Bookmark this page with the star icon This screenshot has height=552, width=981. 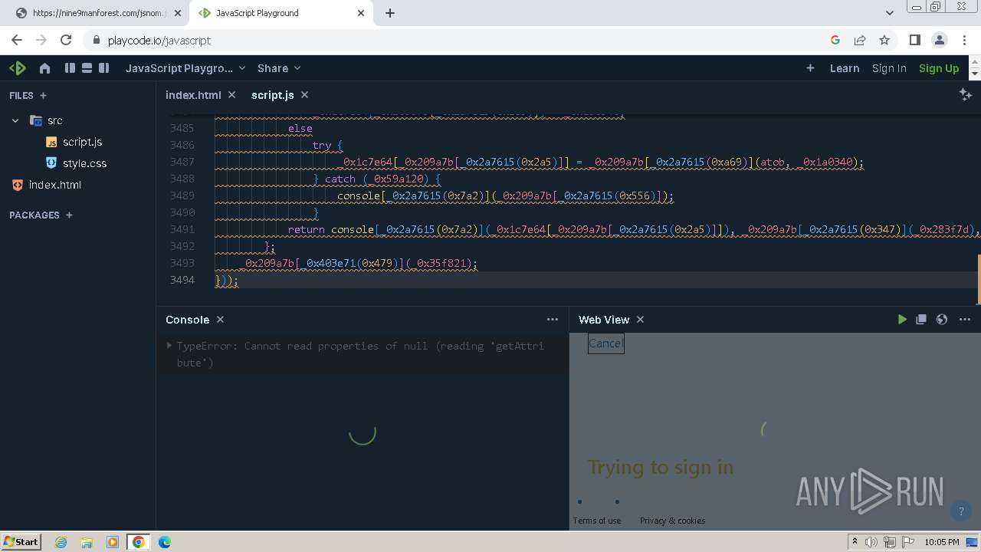click(x=884, y=40)
